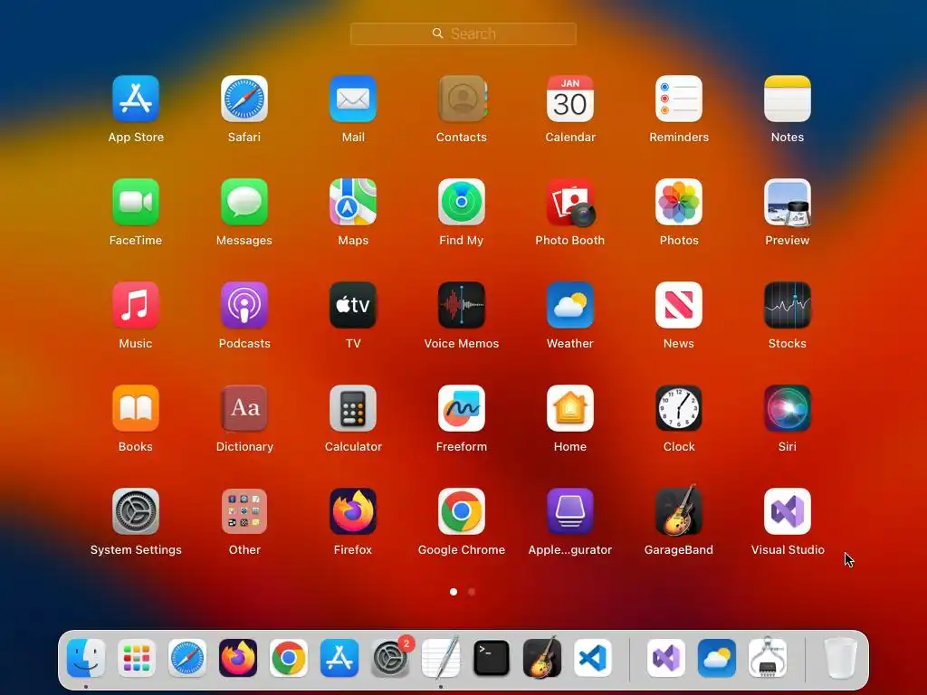The height and width of the screenshot is (695, 927).
Task: Open Chrome from the Dock
Action: pyautogui.click(x=289, y=658)
